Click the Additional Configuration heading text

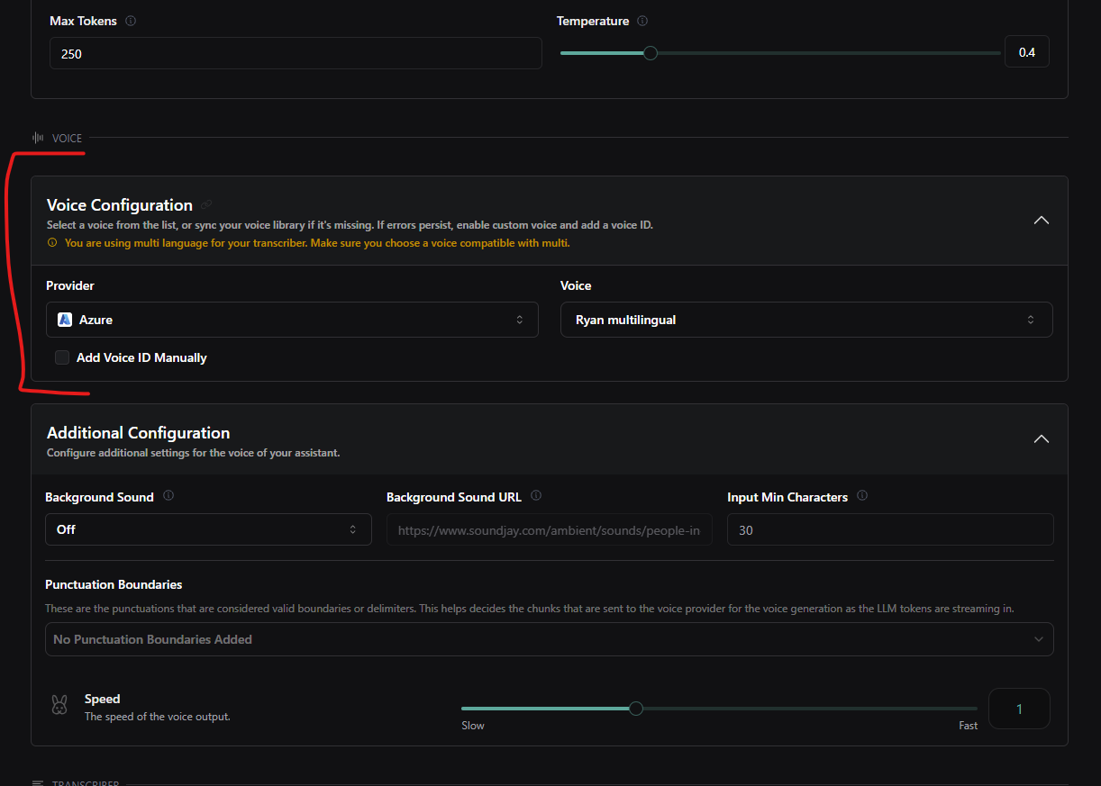pyautogui.click(x=139, y=433)
